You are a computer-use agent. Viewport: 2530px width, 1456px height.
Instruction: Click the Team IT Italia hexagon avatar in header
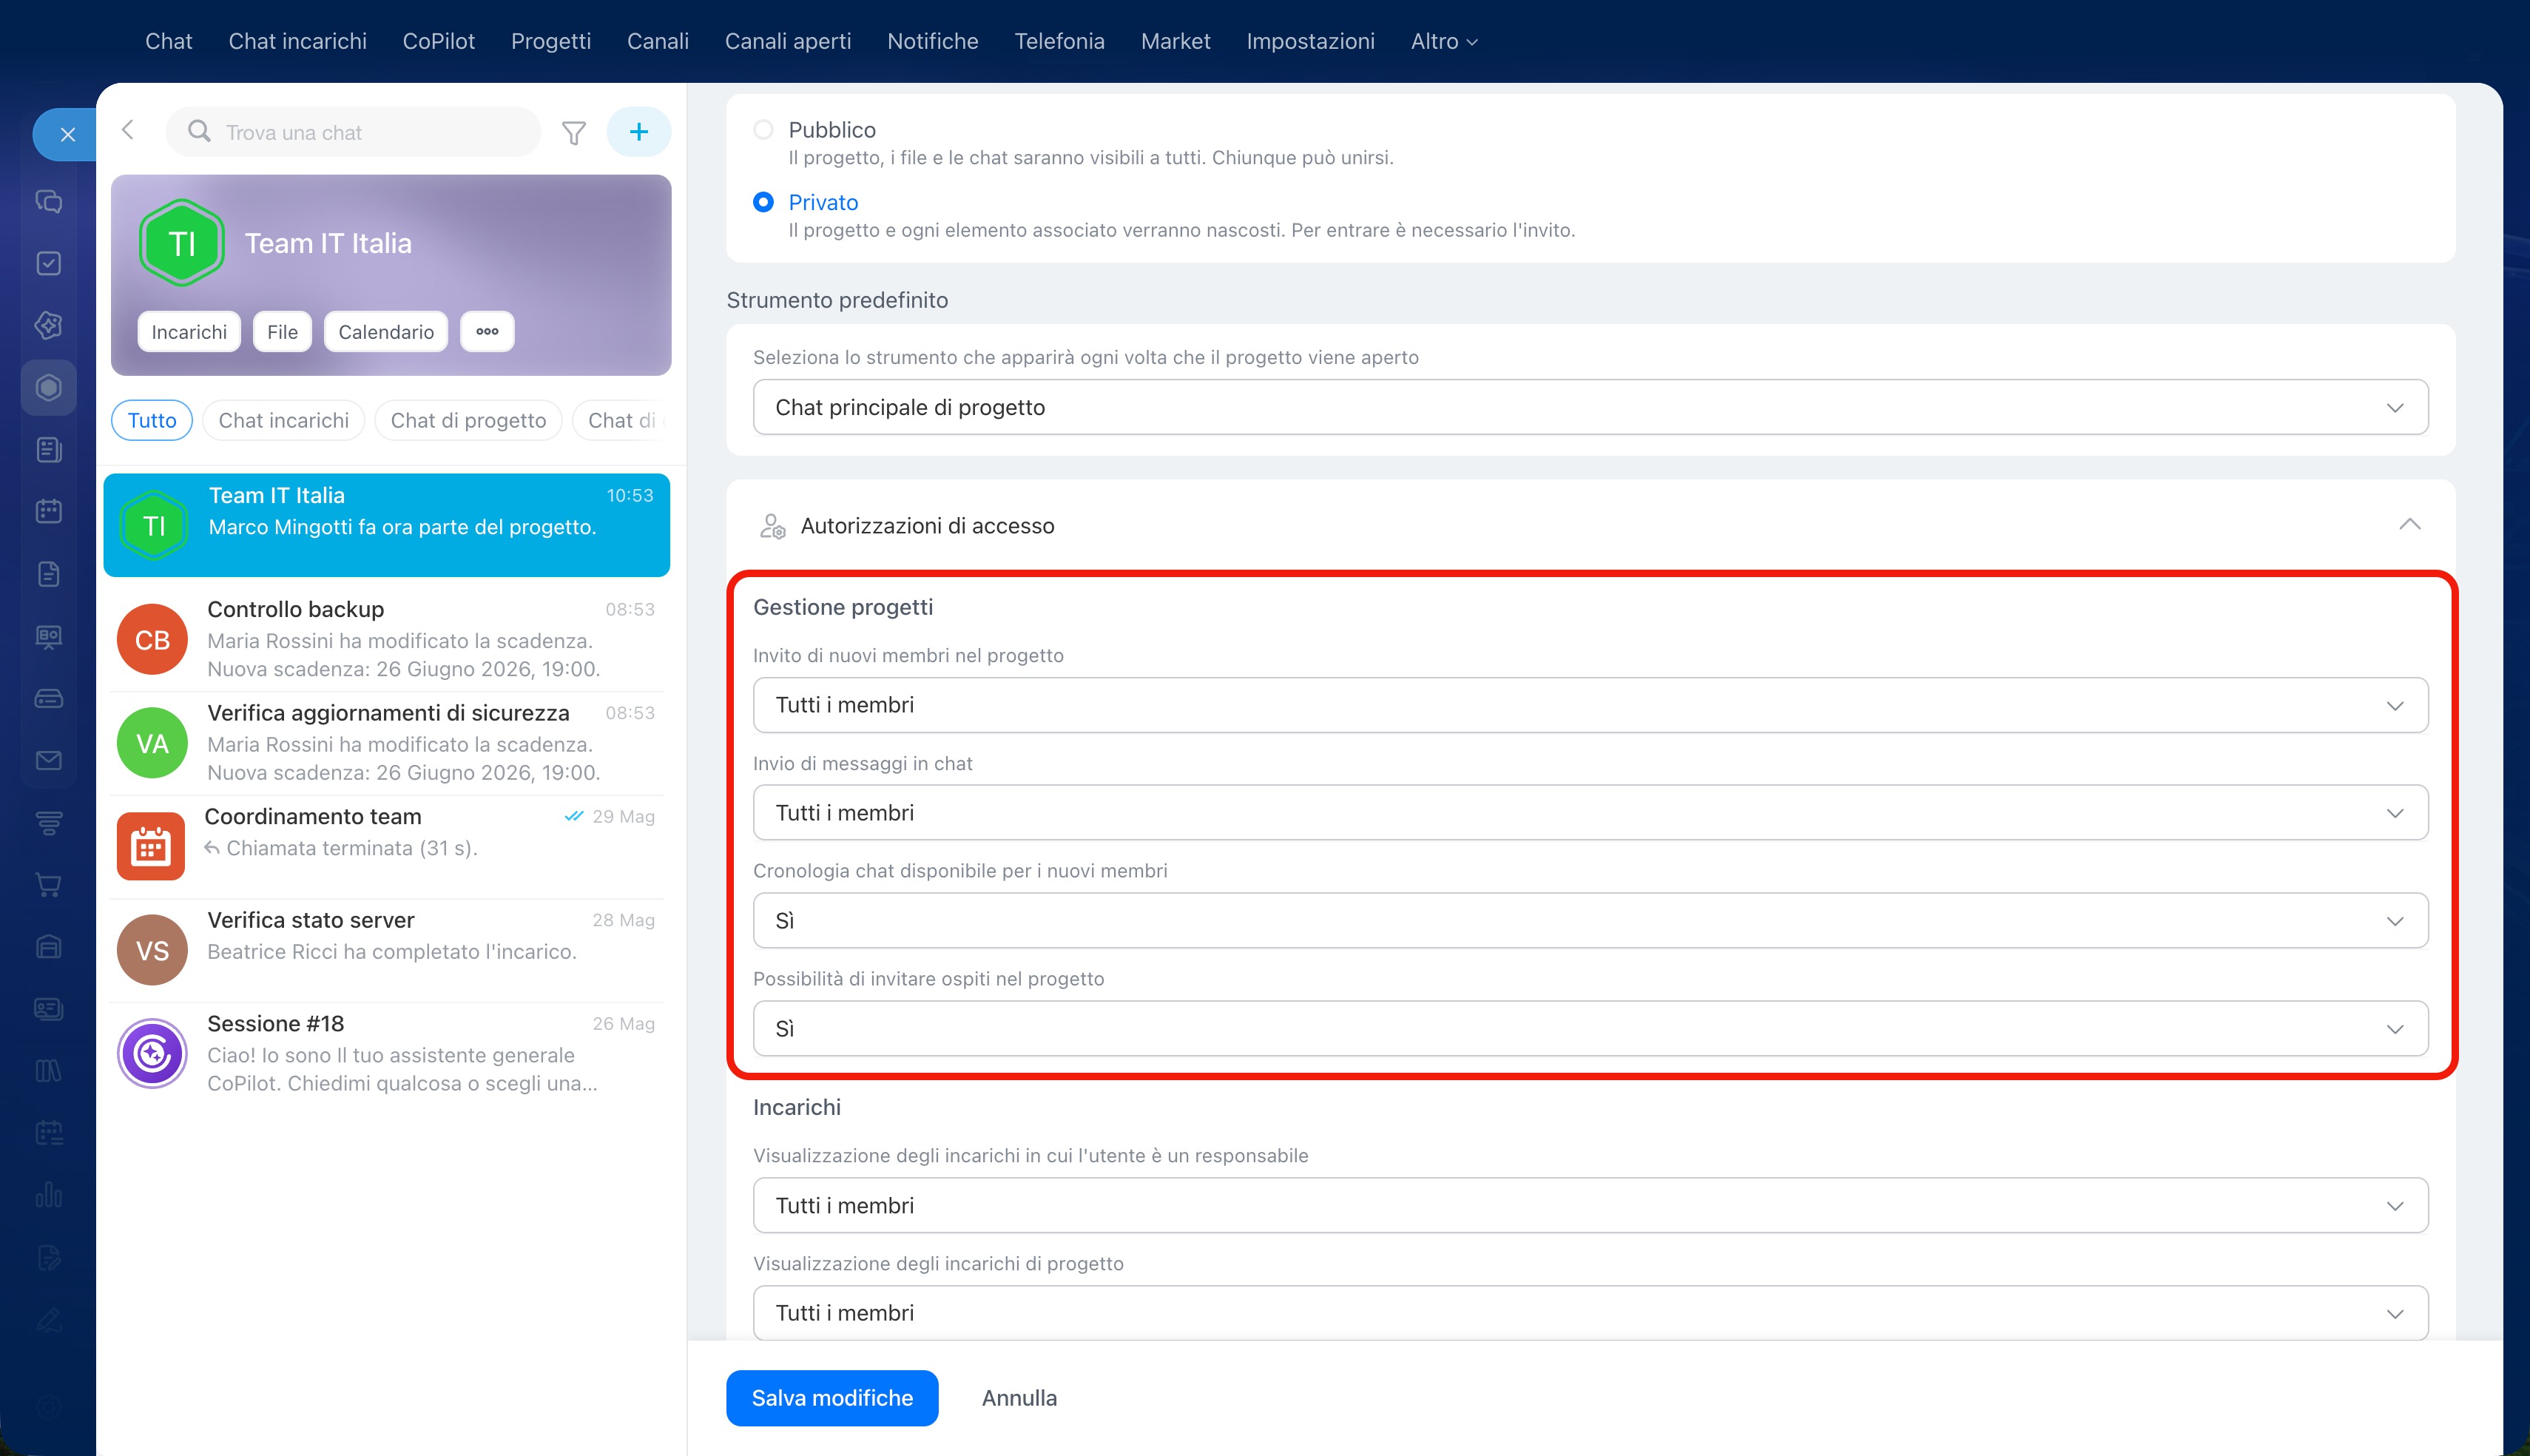click(181, 243)
